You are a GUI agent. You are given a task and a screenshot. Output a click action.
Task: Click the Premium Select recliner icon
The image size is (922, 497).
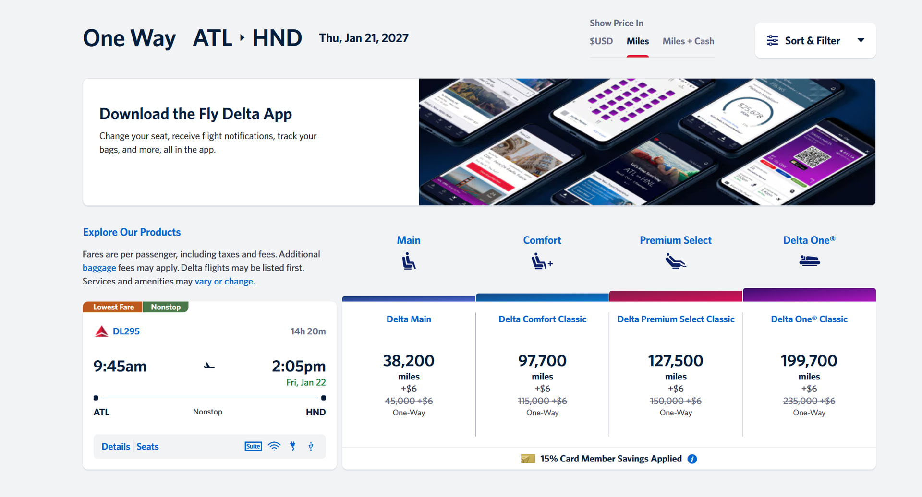click(x=675, y=261)
